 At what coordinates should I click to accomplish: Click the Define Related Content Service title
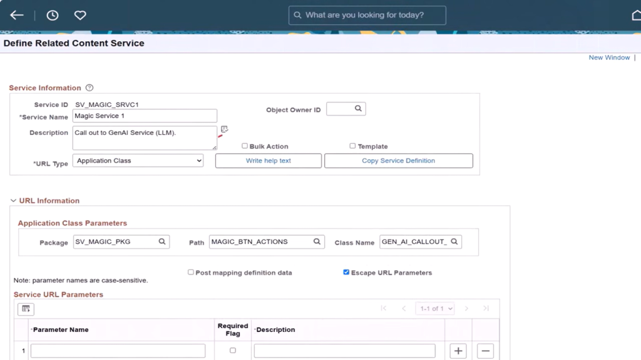[x=74, y=43]
